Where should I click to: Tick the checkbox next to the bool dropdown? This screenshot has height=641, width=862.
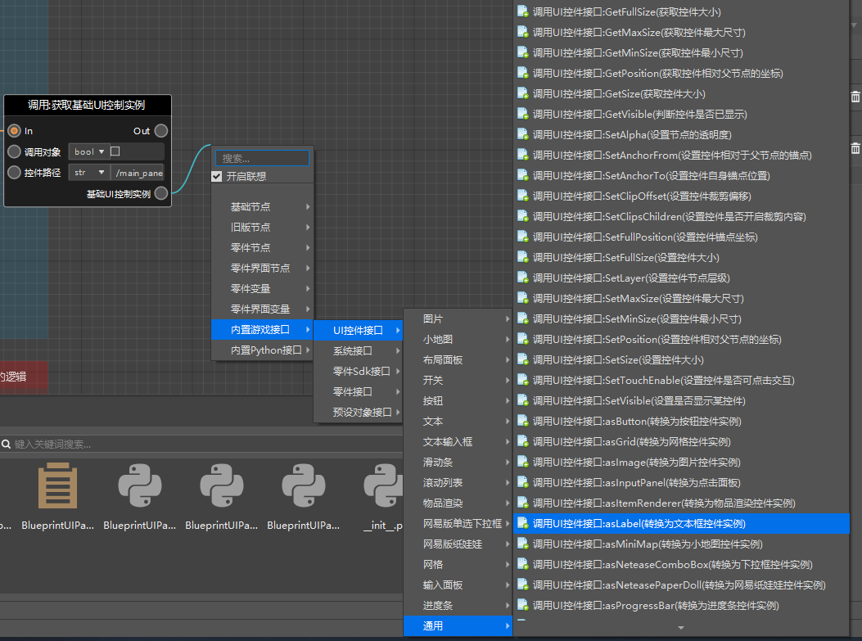point(115,151)
